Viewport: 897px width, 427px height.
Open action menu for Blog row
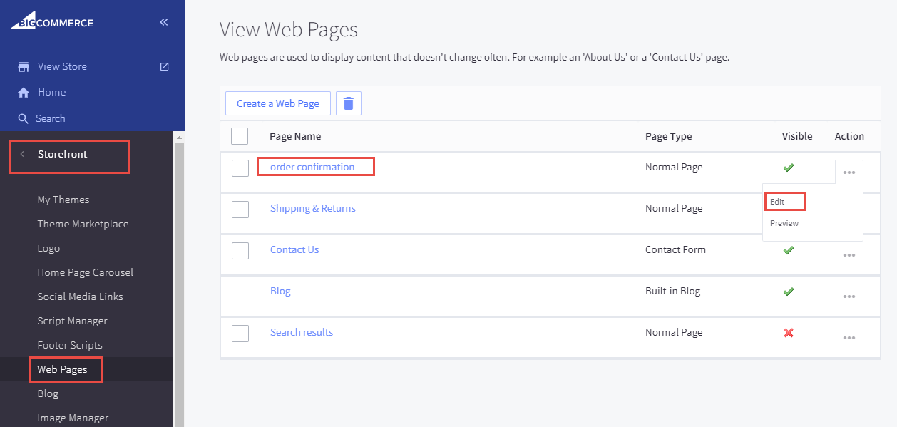pos(849,297)
